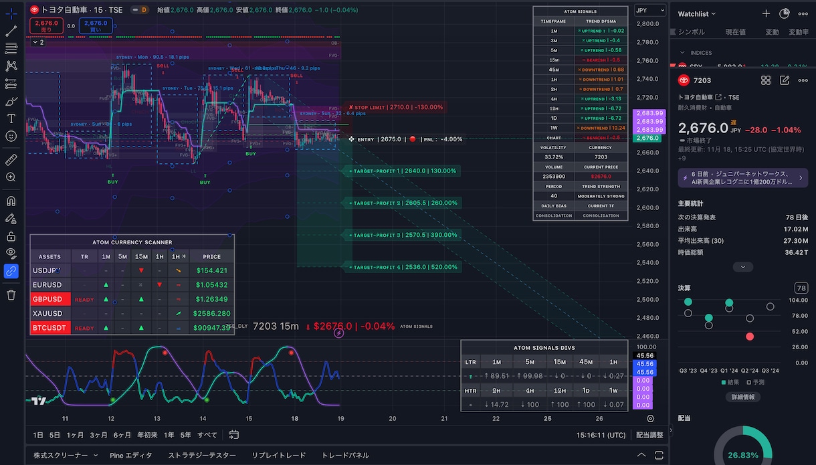Screen dimensions: 816x465
Task: Open the Pine エディタ tab
Action: click(x=131, y=455)
